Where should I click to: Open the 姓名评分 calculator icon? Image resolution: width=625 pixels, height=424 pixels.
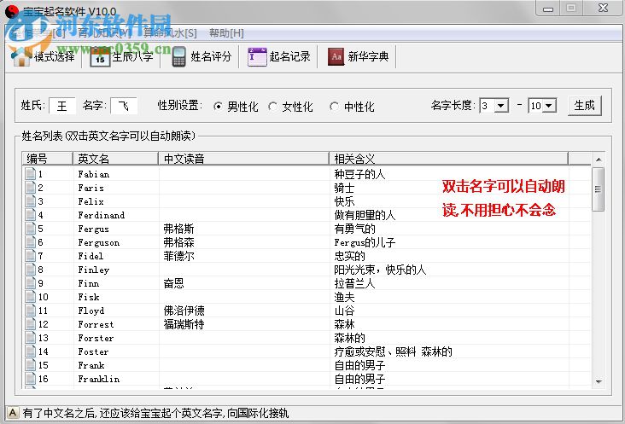click(179, 57)
